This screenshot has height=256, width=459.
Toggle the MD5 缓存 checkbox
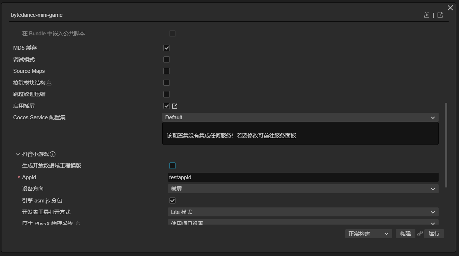click(167, 48)
